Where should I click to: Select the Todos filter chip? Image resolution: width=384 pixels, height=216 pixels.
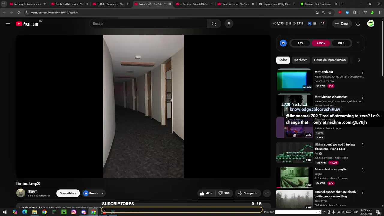coord(283,60)
